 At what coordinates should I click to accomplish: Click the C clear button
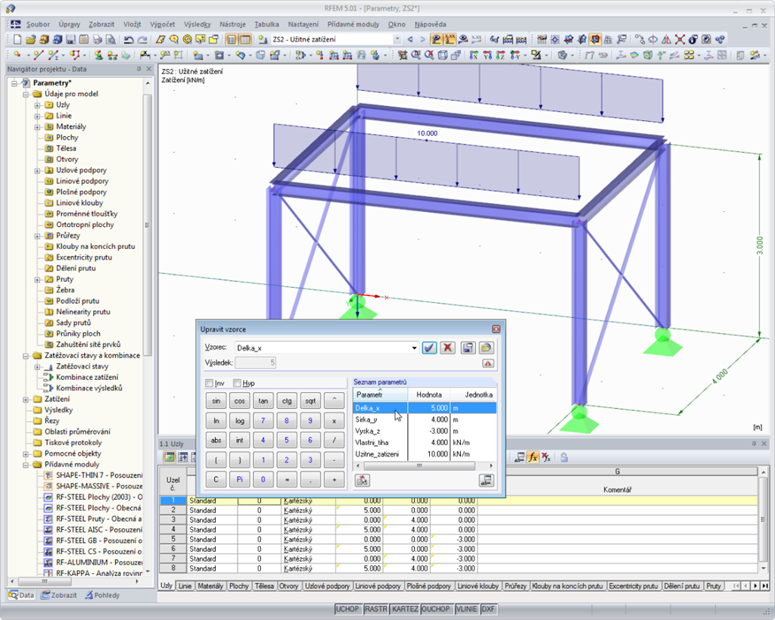coord(216,480)
